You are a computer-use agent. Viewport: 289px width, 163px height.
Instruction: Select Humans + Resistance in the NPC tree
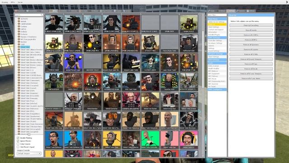click(x=28, y=37)
